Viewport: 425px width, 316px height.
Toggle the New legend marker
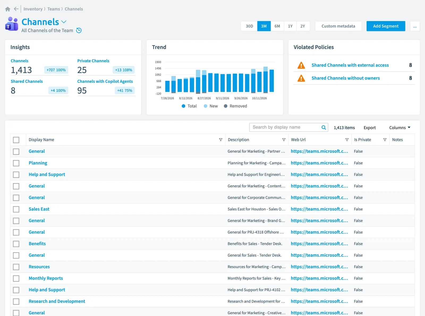click(205, 106)
